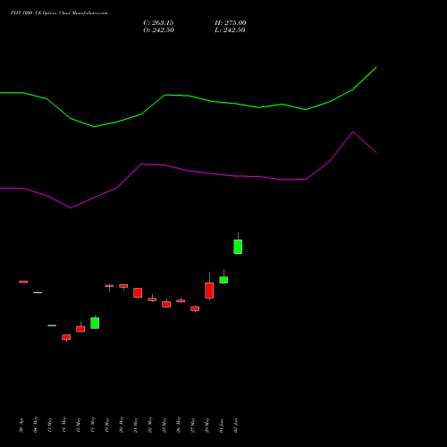Select the 20 May date axis label

(x=121, y=425)
